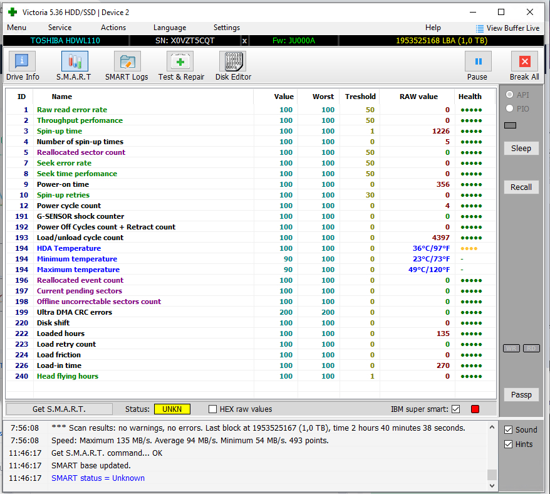
Task: Click the TOSHIBA HDWL110 model label
Action: (65, 41)
